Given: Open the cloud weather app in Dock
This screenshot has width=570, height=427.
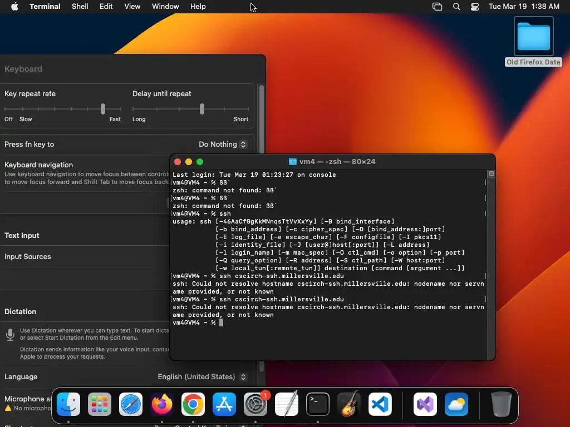Looking at the screenshot, I should coord(456,404).
